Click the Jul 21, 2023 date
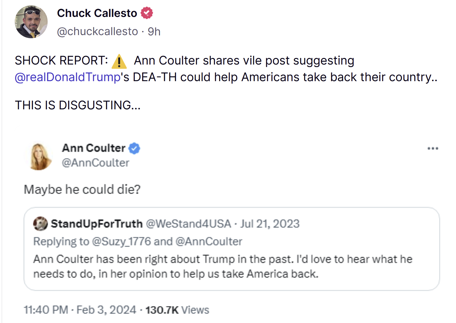The height and width of the screenshot is (323, 456). [270, 224]
